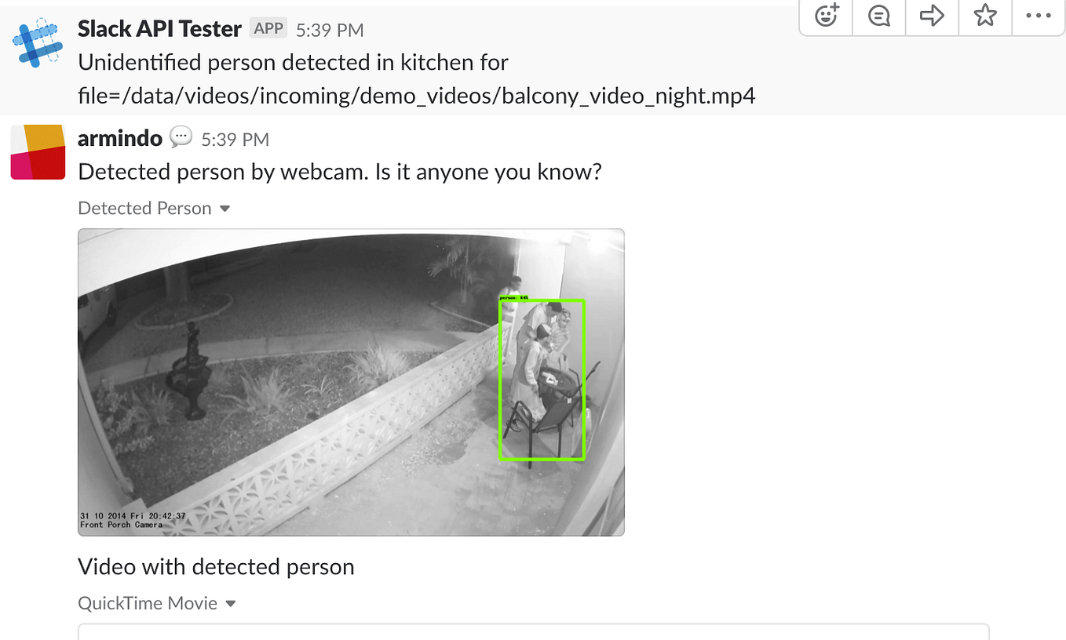
Task: Click armindo's profile avatar
Action: tap(38, 151)
